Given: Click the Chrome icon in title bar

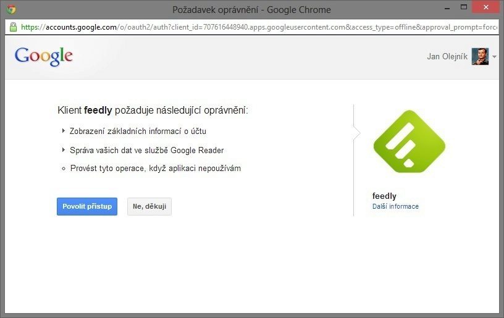Looking at the screenshot, I should point(11,9).
